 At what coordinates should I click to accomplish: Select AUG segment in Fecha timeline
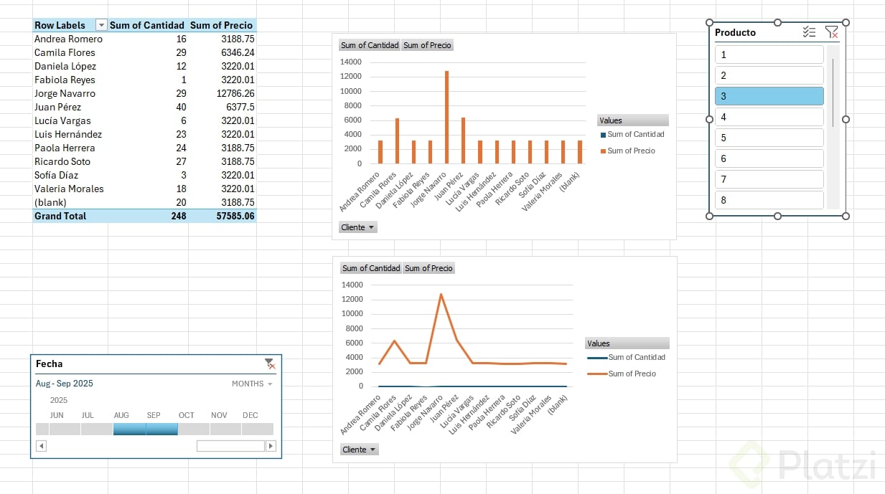click(x=129, y=429)
